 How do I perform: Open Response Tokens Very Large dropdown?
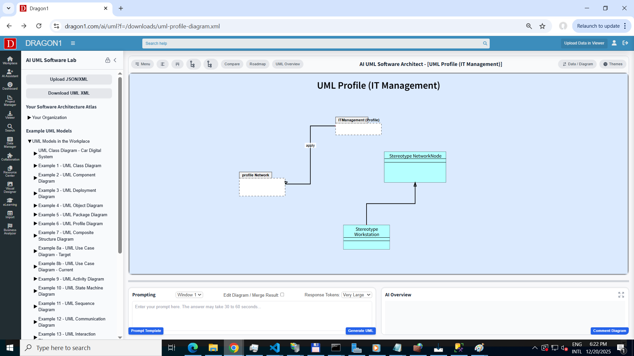coord(356,295)
